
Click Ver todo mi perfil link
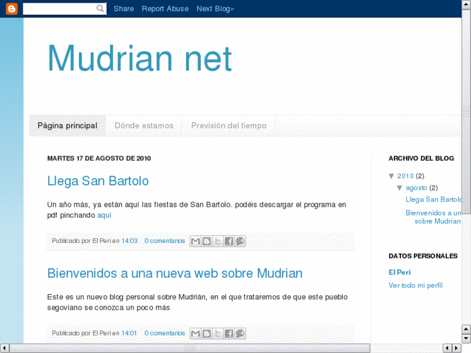point(415,286)
